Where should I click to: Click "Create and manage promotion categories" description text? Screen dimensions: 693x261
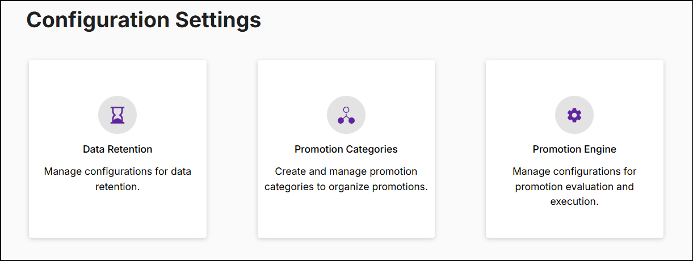[x=346, y=179]
